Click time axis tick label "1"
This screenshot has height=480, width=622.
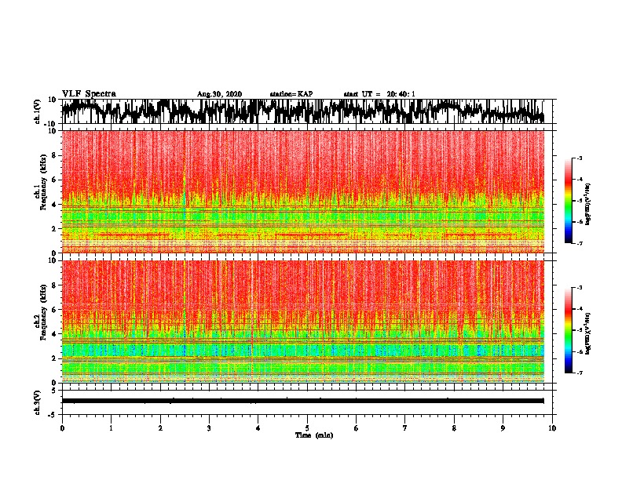click(112, 428)
